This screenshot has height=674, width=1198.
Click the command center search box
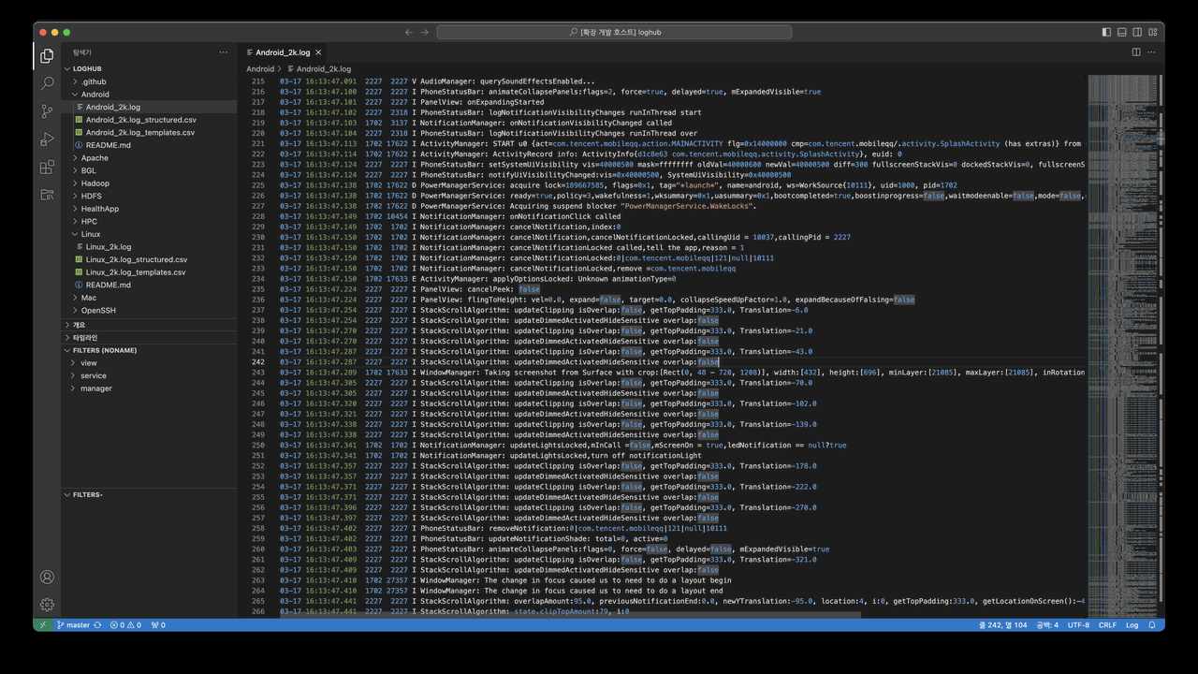614,32
